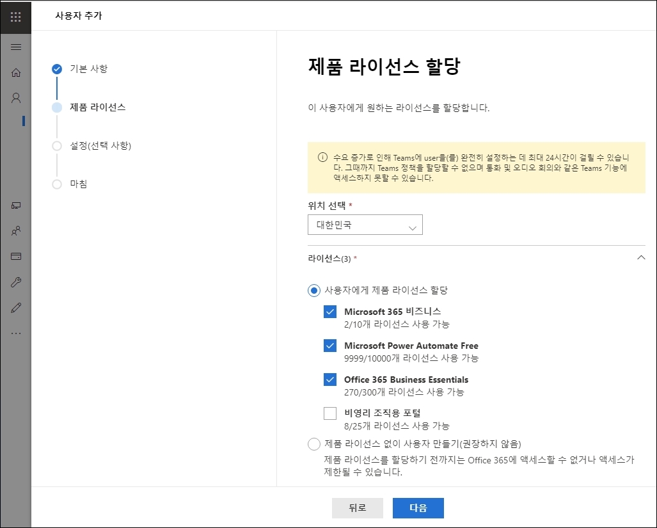Click the 8/25개 라이선스 사용 가능 text

[397, 426]
